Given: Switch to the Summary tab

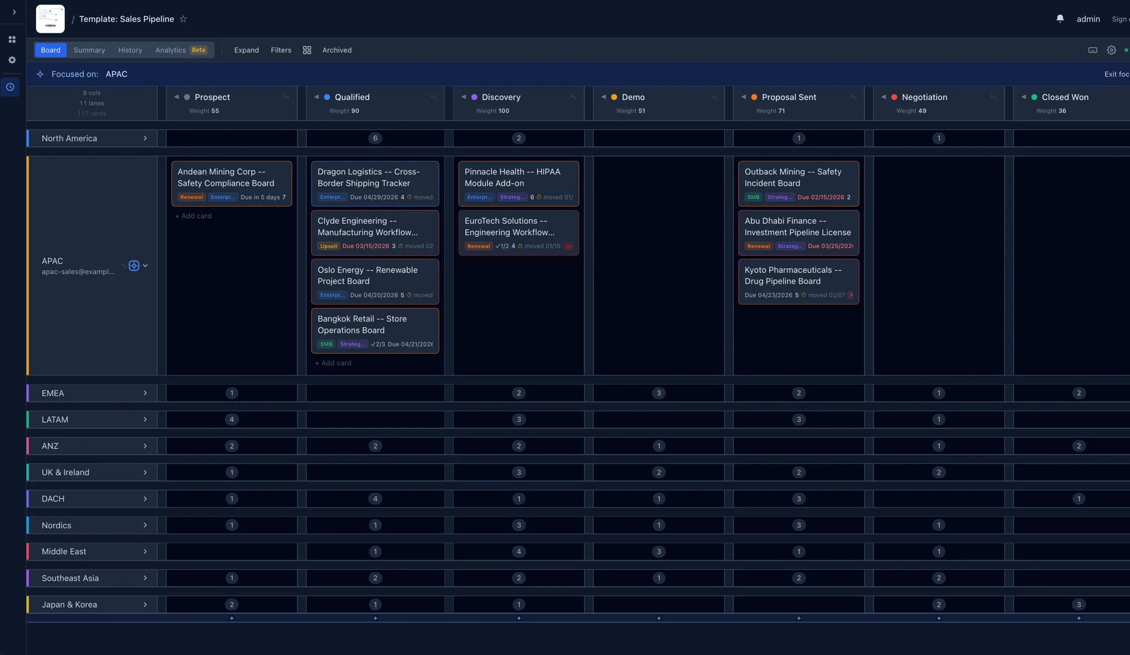Looking at the screenshot, I should point(89,50).
